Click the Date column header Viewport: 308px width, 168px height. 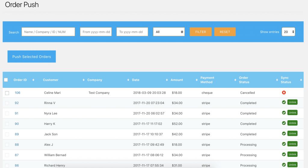[x=136, y=80]
